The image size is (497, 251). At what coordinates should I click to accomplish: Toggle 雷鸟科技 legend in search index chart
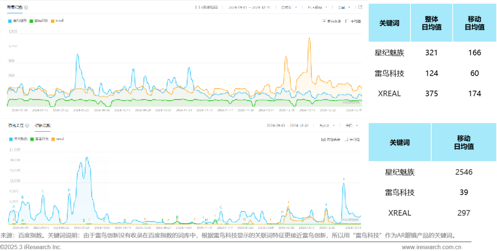click(x=39, y=21)
